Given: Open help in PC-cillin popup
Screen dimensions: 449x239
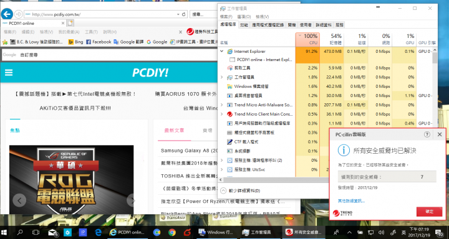Looking at the screenshot, I should 427,134.
